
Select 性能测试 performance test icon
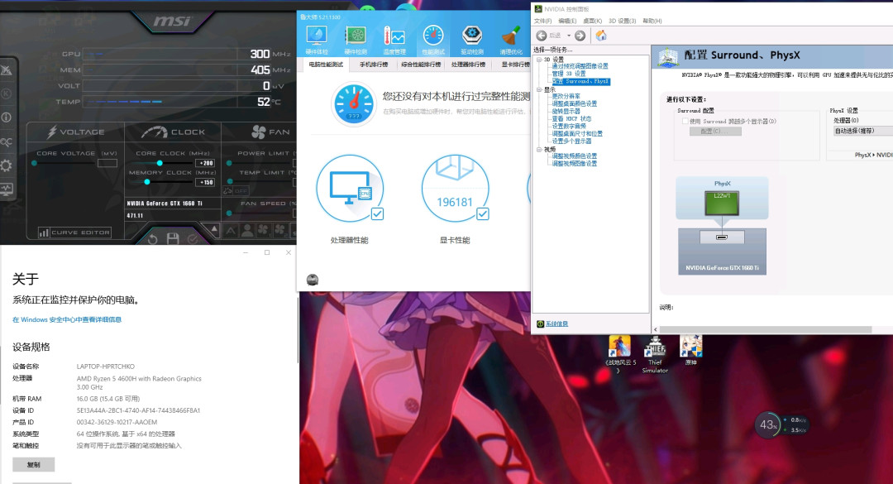coord(432,40)
